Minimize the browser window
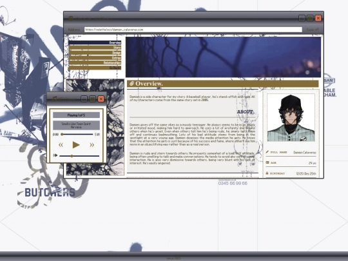 pos(302,18)
